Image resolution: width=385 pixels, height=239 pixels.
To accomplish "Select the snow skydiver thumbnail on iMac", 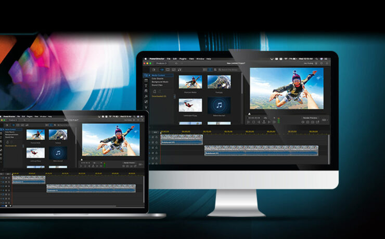I will tap(190, 105).
